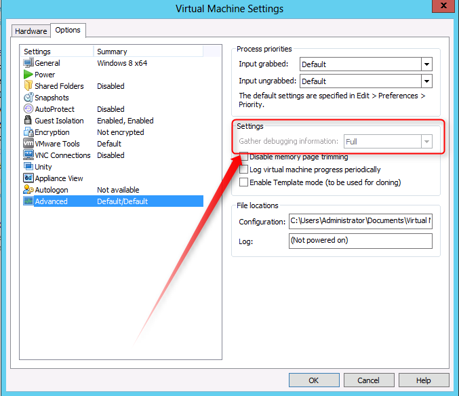Select Appliance View in settings list
Viewport: 459px width, 396px height.
pyautogui.click(x=59, y=178)
